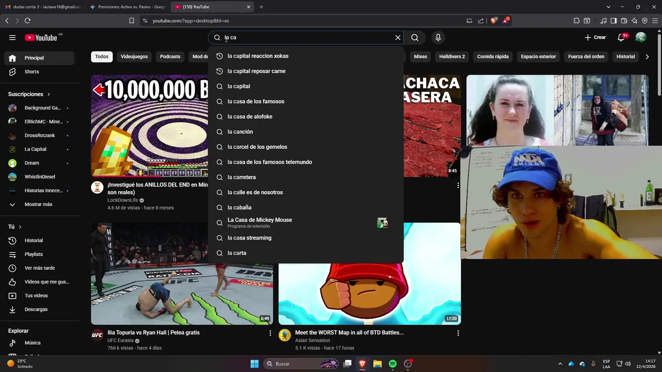Image resolution: width=662 pixels, height=372 pixels.
Task: Open options menu for Ilia Topuria video
Action: [x=270, y=333]
